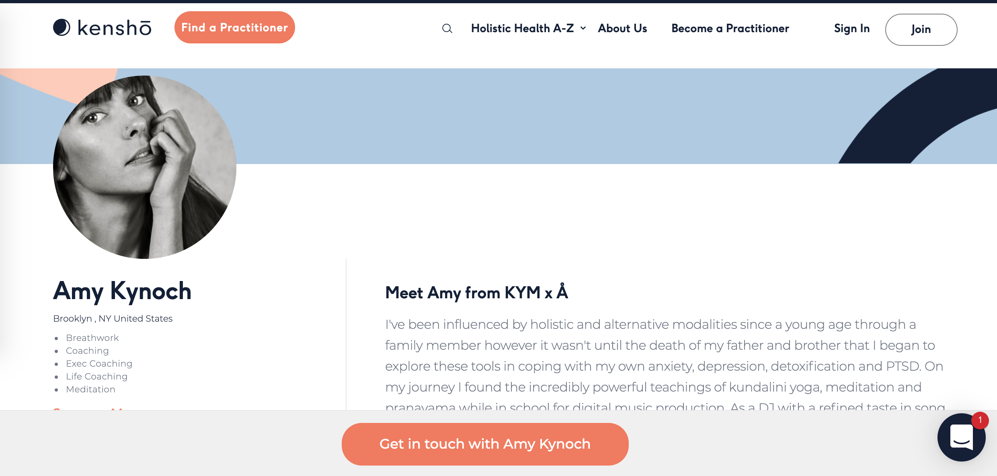Viewport: 997px width, 476px height.
Task: Click the kenshō wordmark text
Action: (115, 28)
